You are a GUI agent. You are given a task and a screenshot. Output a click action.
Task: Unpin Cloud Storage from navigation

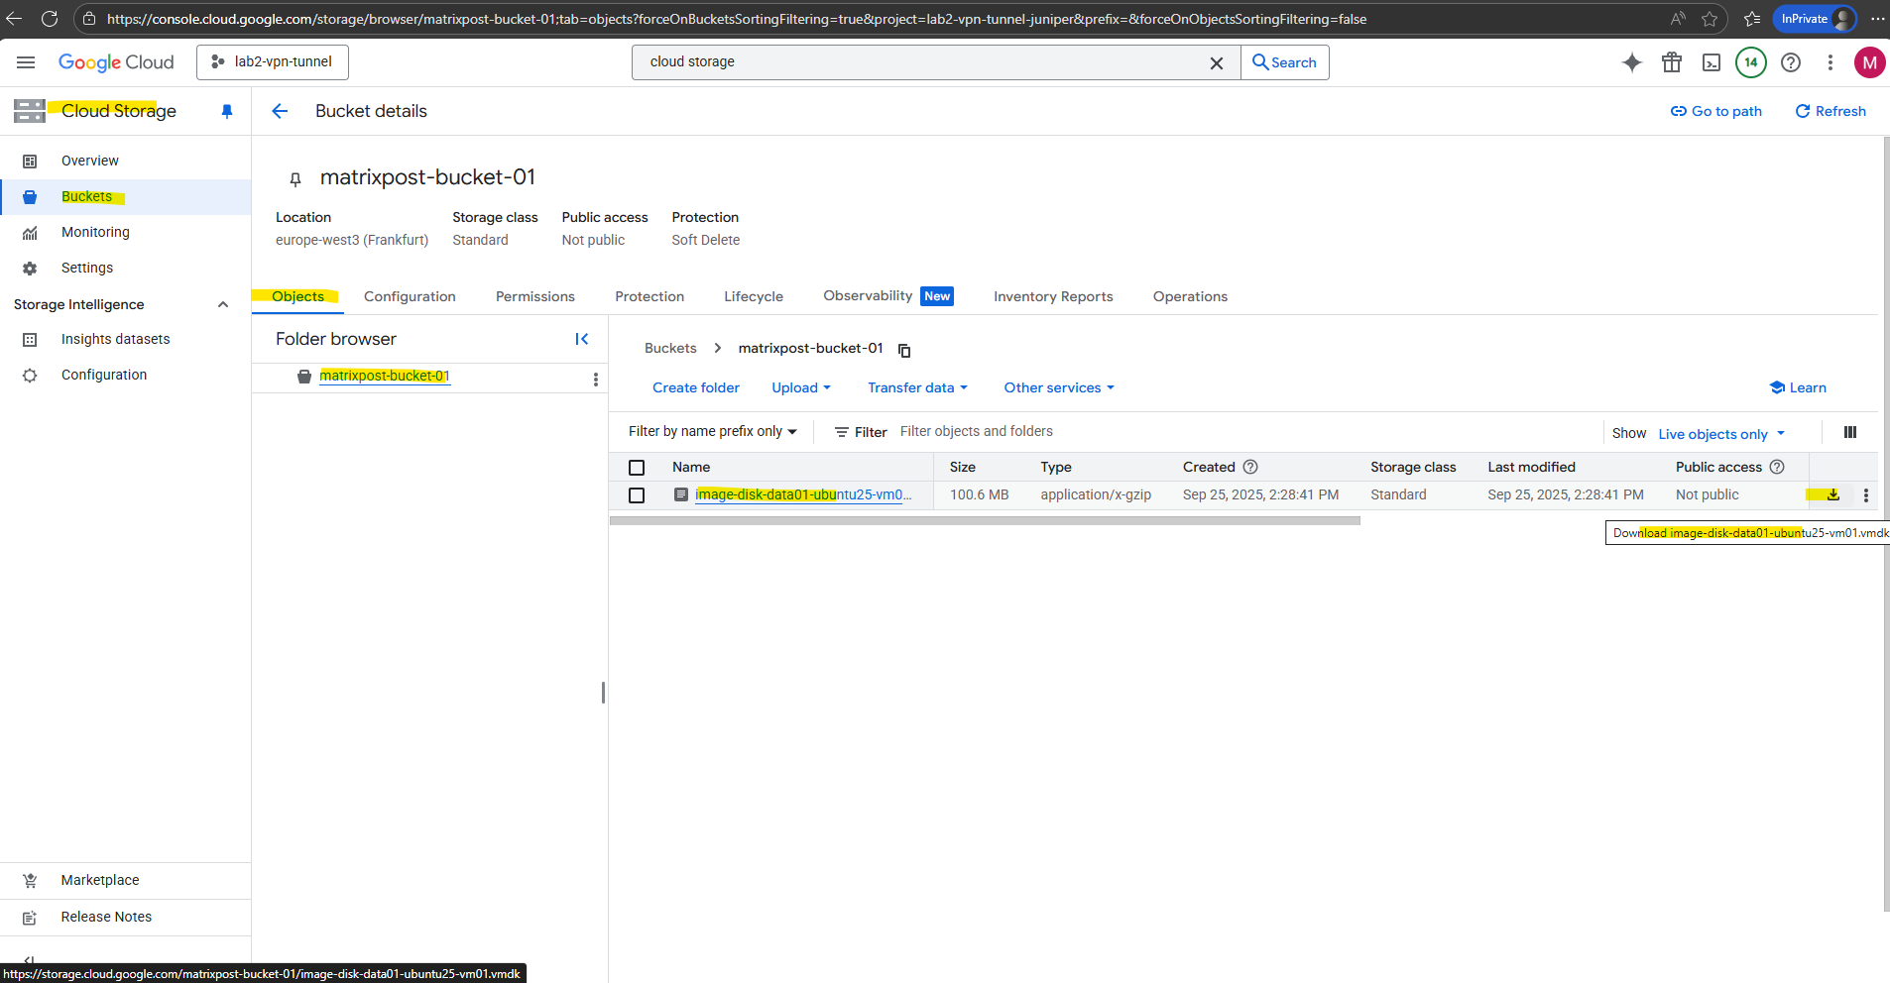pyautogui.click(x=227, y=111)
